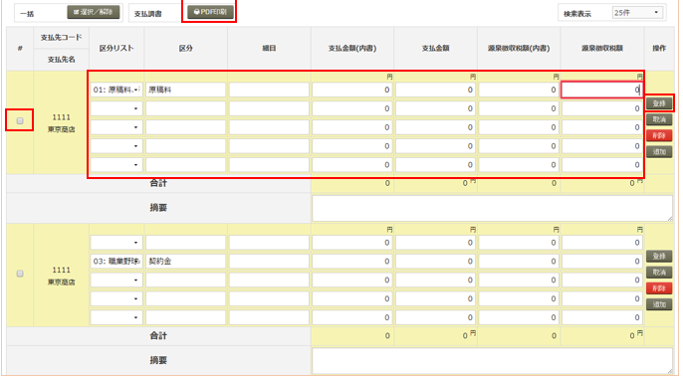Click the 摘要 text area of 契約金 record

point(492,361)
